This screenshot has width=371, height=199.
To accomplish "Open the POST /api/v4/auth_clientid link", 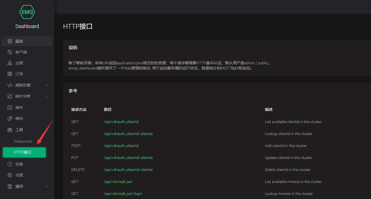I will click(x=121, y=146).
